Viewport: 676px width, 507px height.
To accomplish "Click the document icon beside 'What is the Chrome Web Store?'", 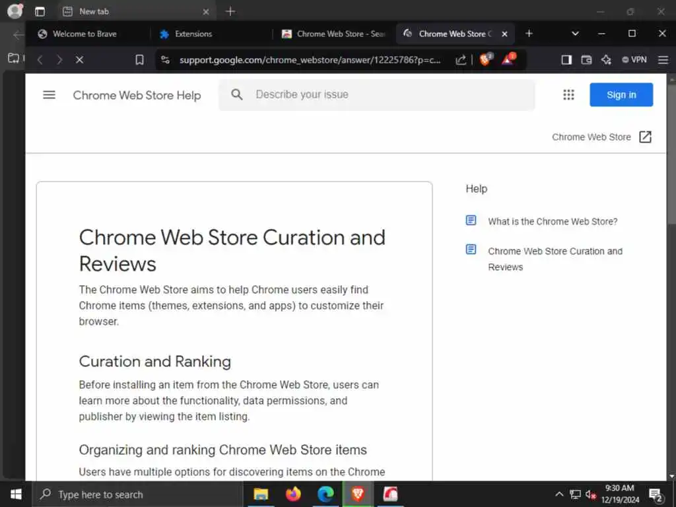I will coord(471,220).
